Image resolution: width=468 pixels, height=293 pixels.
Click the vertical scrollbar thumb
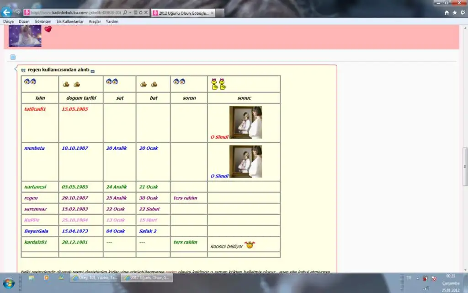[465, 167]
